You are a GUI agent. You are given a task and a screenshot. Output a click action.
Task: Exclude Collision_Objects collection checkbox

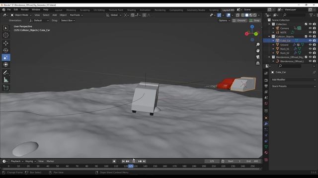(x=306, y=36)
